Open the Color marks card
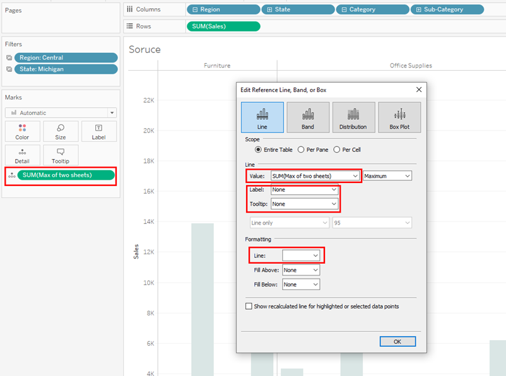Image resolution: width=506 pixels, height=376 pixels. pos(22,132)
